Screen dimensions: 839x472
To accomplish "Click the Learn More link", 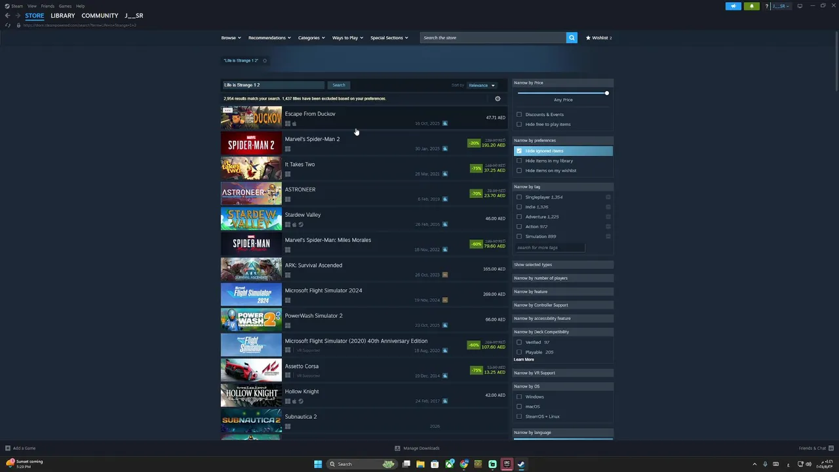I will (x=524, y=359).
